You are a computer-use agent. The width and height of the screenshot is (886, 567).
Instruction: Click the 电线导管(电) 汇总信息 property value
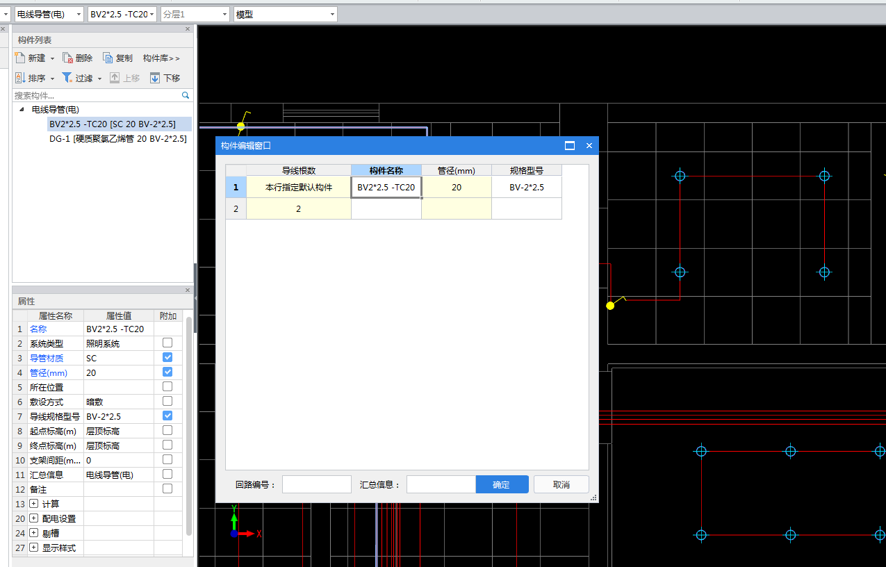click(119, 475)
